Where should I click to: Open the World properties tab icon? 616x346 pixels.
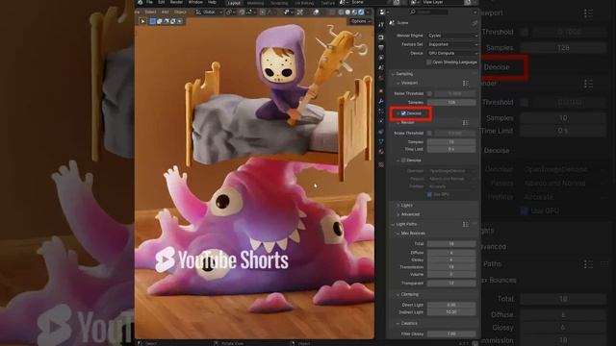pos(381,78)
